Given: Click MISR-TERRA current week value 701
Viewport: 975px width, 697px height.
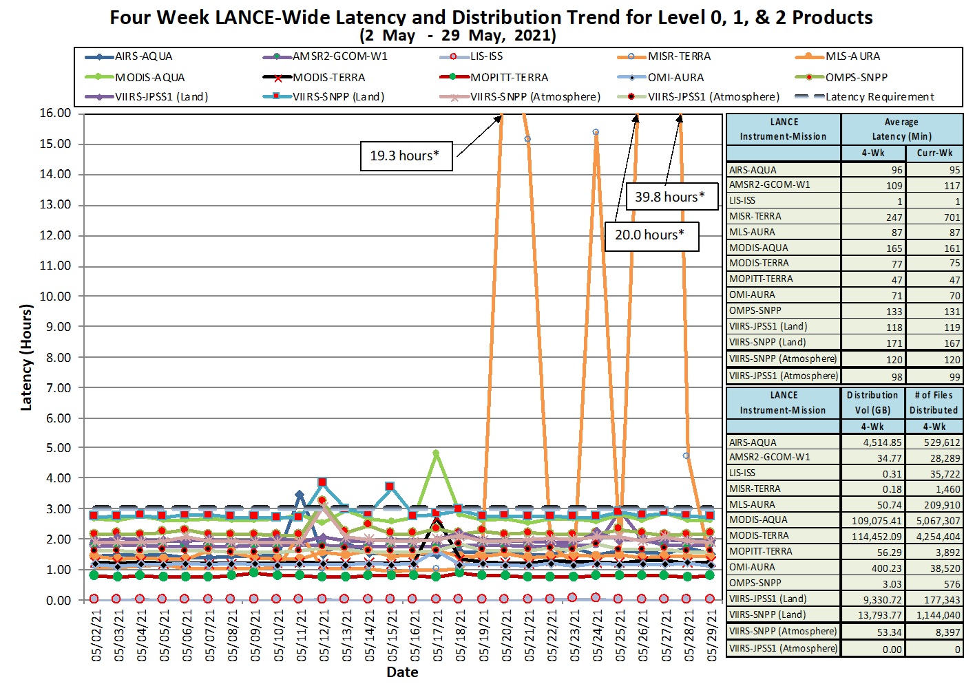Looking at the screenshot, I should [952, 217].
